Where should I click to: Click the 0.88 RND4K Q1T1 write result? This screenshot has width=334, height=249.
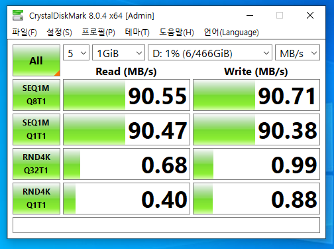(256, 199)
